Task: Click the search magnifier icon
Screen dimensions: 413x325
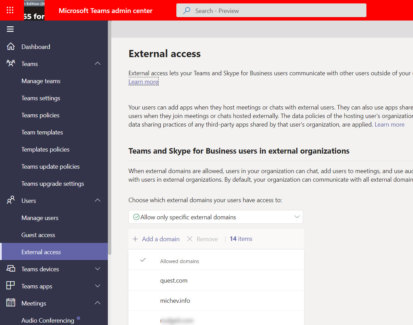Action: point(186,11)
